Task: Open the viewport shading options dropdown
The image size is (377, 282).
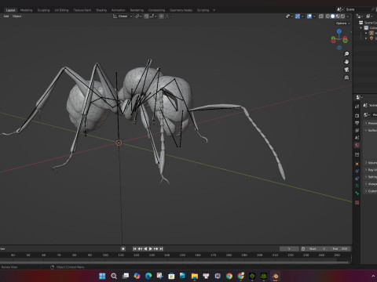Action: pyautogui.click(x=348, y=16)
